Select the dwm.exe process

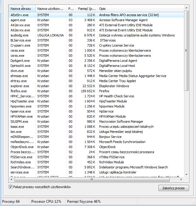[17, 71]
